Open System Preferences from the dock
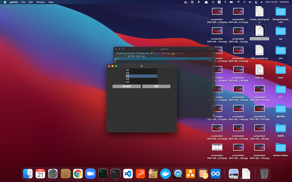Viewport: 292px width, 182px height. coord(53,174)
